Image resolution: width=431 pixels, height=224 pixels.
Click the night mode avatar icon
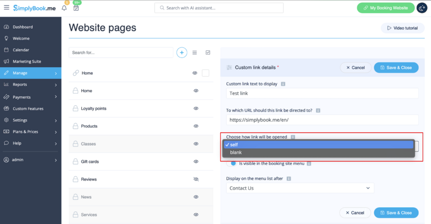point(422,8)
